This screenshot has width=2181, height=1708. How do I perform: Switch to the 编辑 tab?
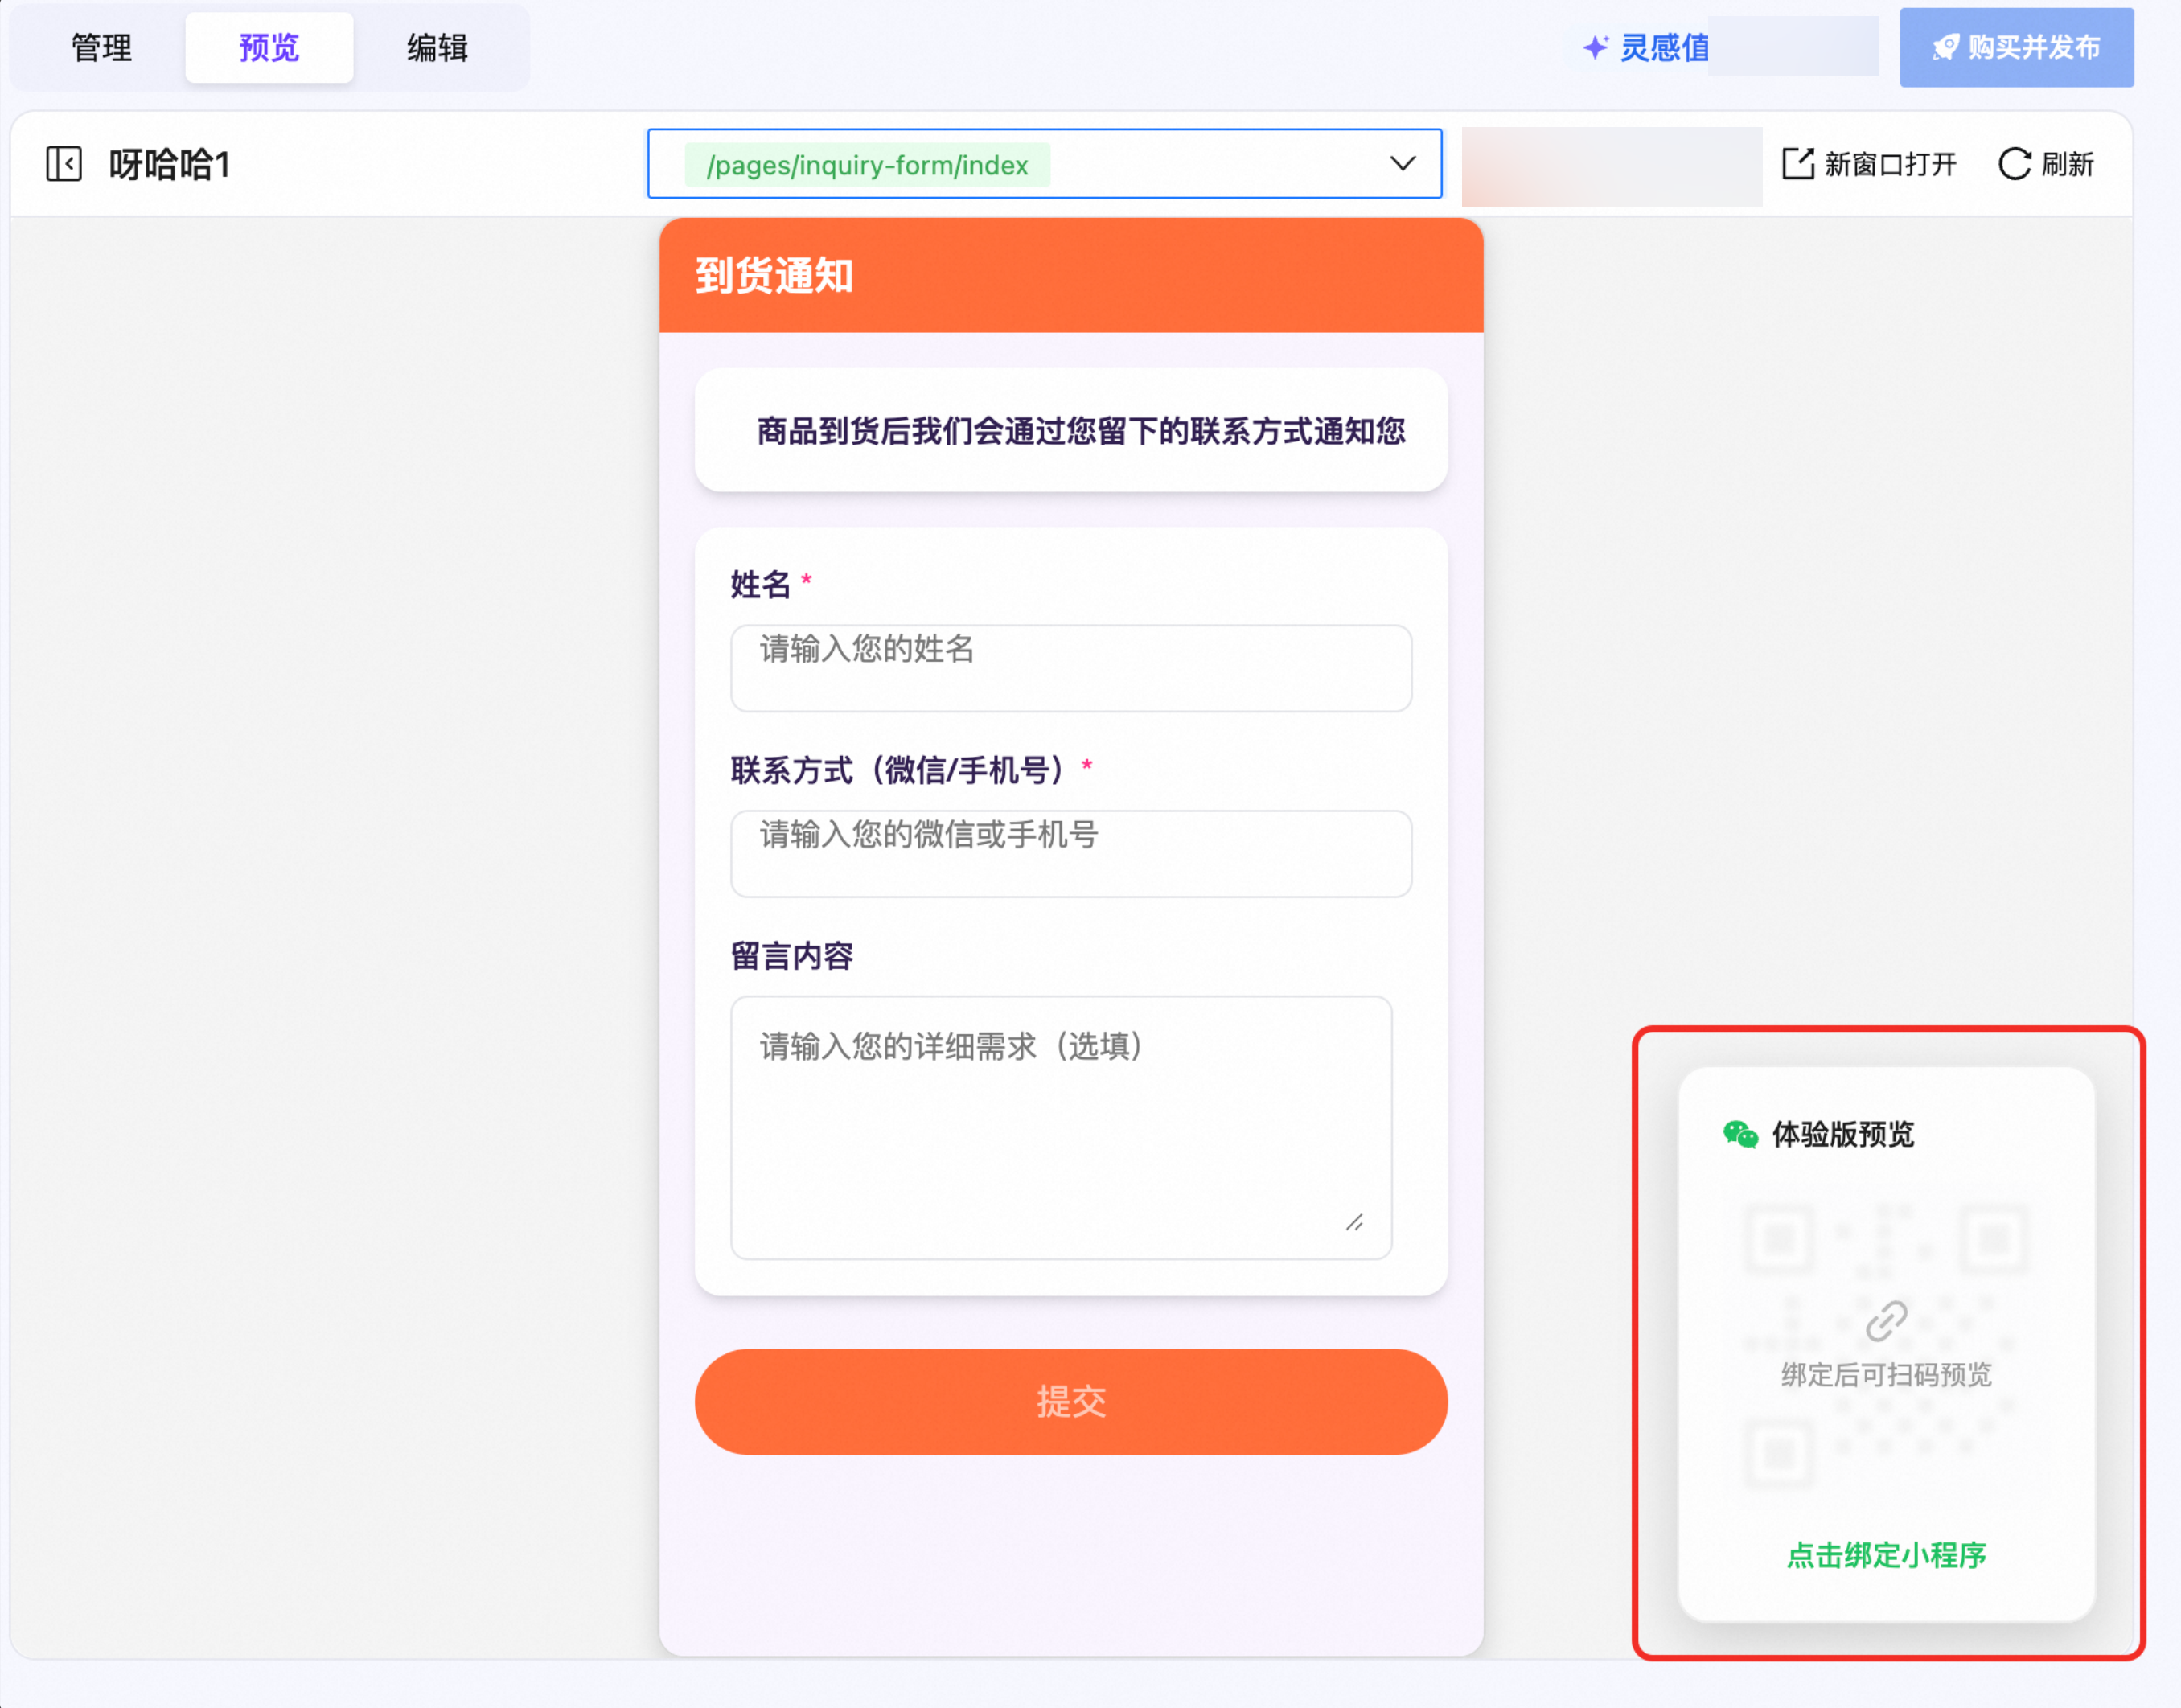pyautogui.click(x=437, y=47)
